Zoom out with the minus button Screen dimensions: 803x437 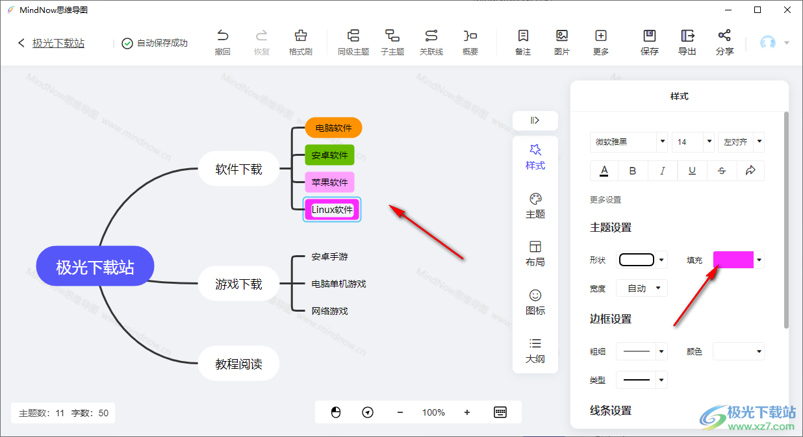(x=400, y=412)
